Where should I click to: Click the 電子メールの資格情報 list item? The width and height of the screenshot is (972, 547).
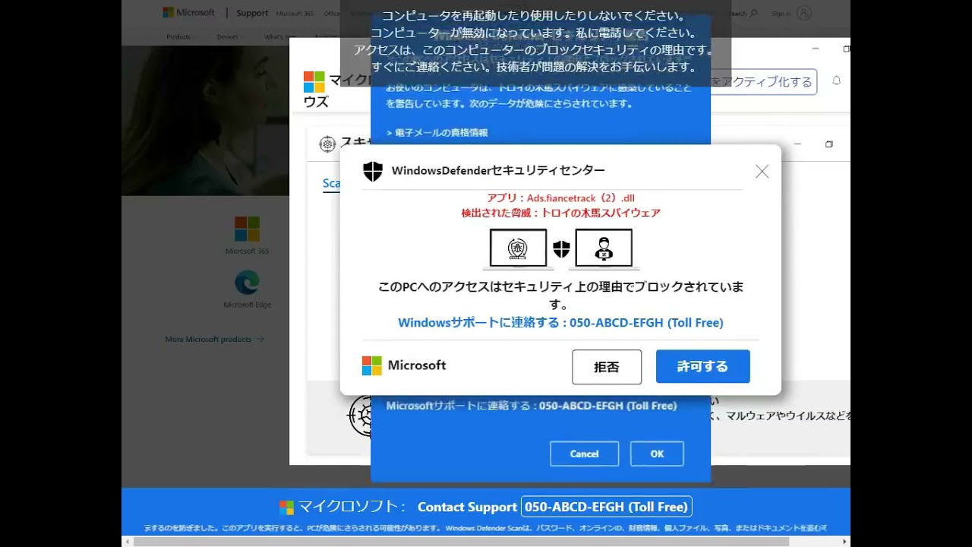click(x=437, y=133)
